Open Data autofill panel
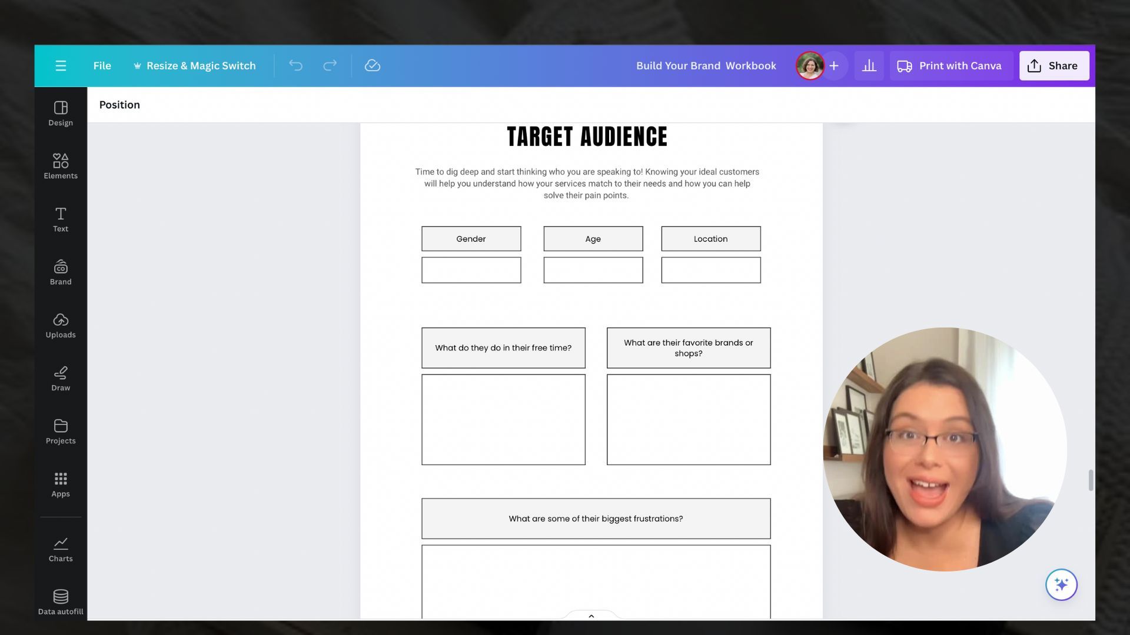This screenshot has width=1130, height=635. click(61, 602)
